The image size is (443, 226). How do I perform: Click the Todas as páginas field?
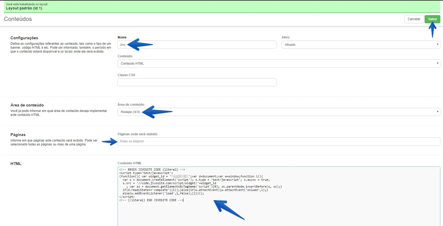(x=279, y=142)
